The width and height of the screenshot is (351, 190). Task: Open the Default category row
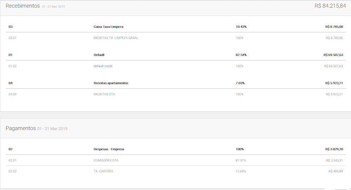99,55
